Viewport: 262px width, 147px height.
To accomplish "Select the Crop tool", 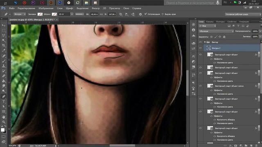I will click(x=4, y=45).
